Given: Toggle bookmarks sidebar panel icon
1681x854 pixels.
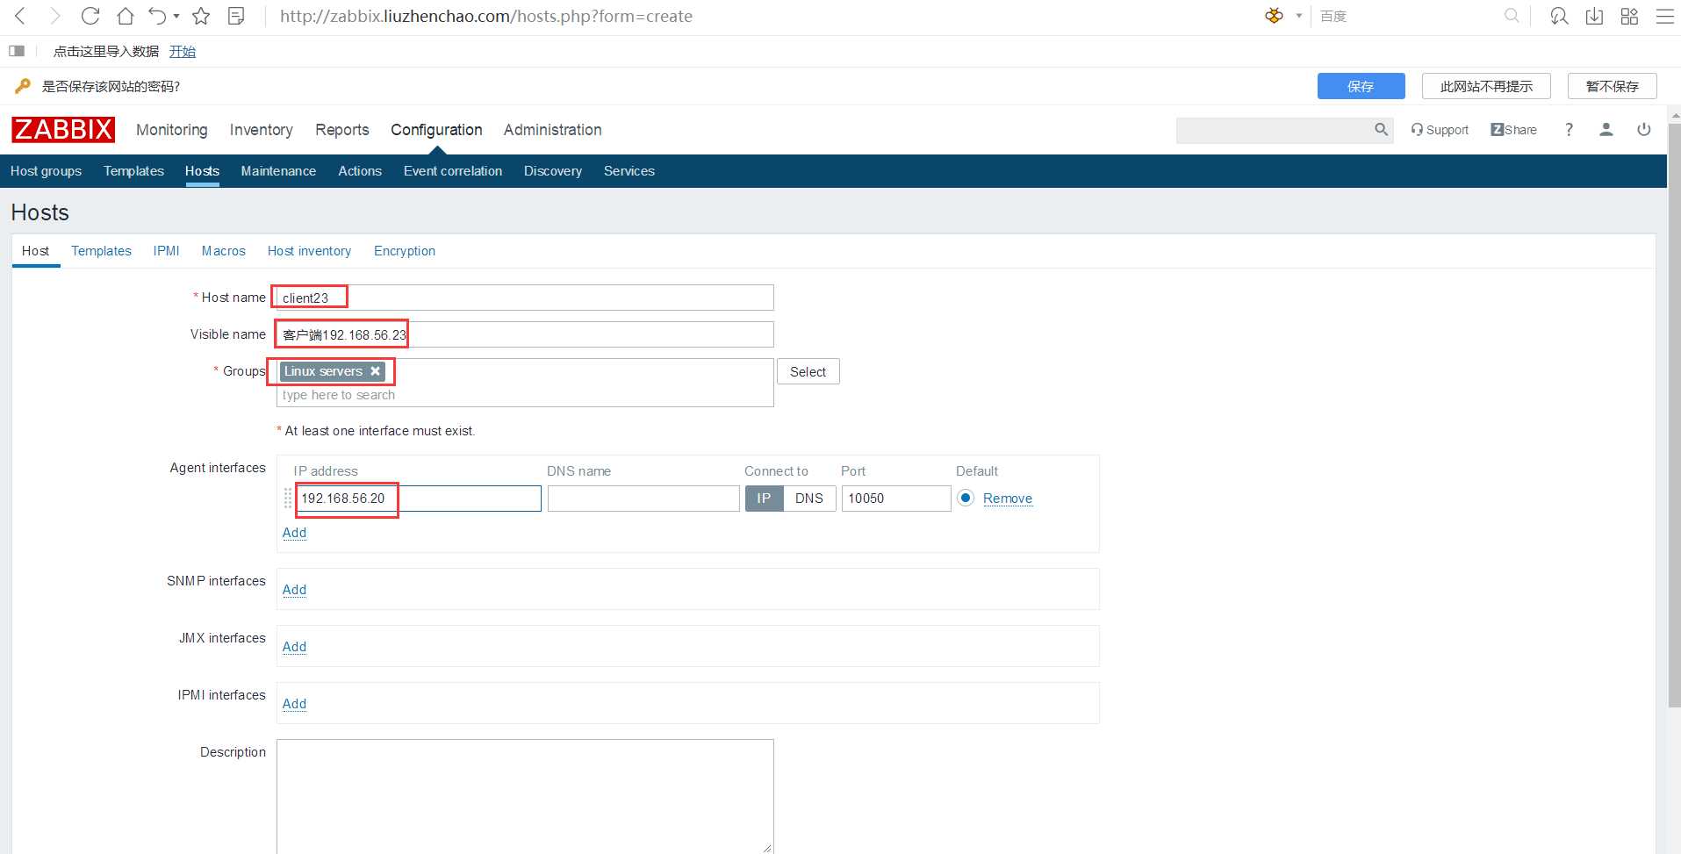Looking at the screenshot, I should (17, 51).
